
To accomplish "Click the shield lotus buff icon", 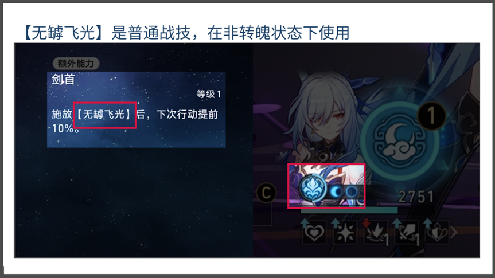I will (437, 233).
